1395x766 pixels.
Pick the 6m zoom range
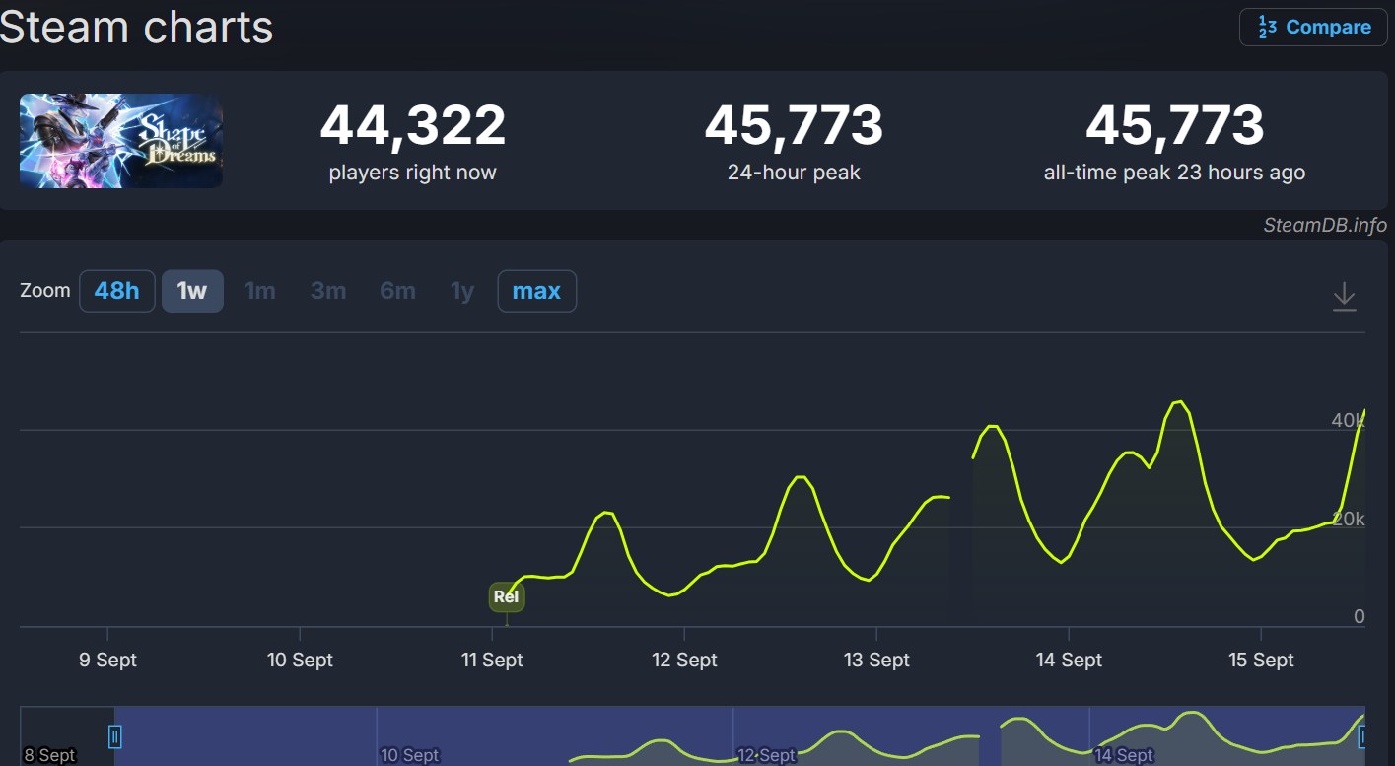pyautogui.click(x=397, y=291)
